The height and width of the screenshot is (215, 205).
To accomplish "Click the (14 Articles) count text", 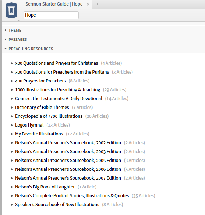I will pyautogui.click(x=117, y=99).
